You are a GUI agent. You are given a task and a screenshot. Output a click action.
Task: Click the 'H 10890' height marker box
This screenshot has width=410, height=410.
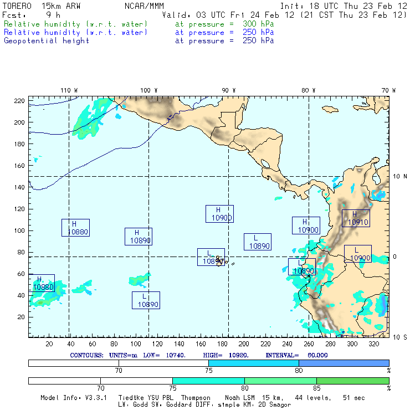[139, 237]
